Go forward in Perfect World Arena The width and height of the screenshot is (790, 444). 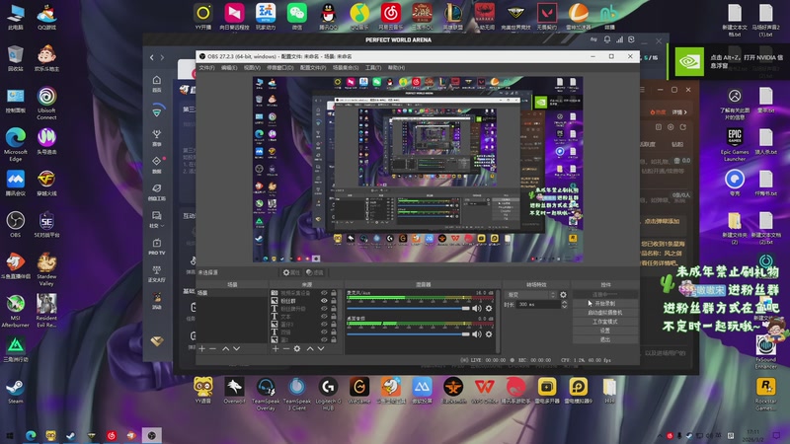162,57
